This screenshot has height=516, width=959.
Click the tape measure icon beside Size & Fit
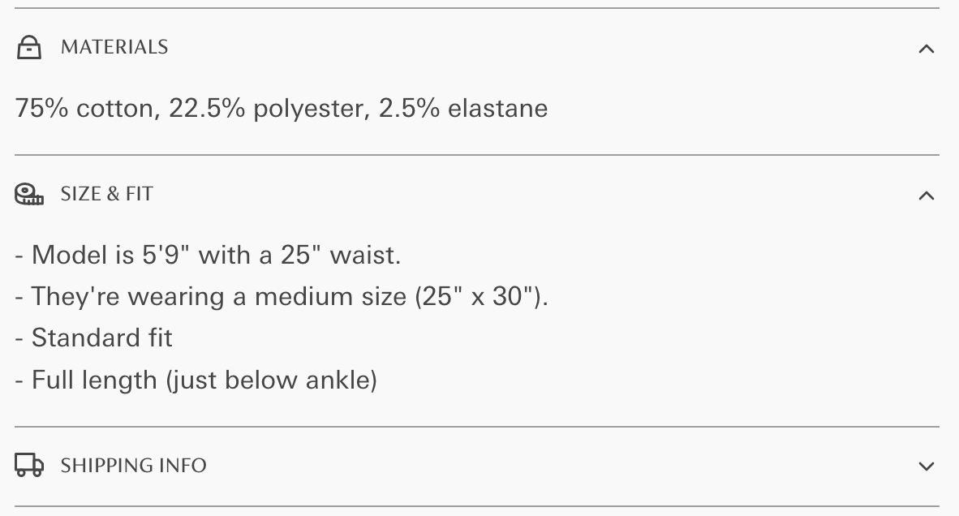coord(28,195)
